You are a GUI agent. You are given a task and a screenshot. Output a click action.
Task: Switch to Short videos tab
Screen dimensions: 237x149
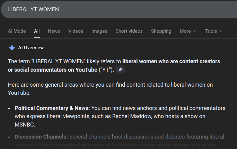point(129,31)
